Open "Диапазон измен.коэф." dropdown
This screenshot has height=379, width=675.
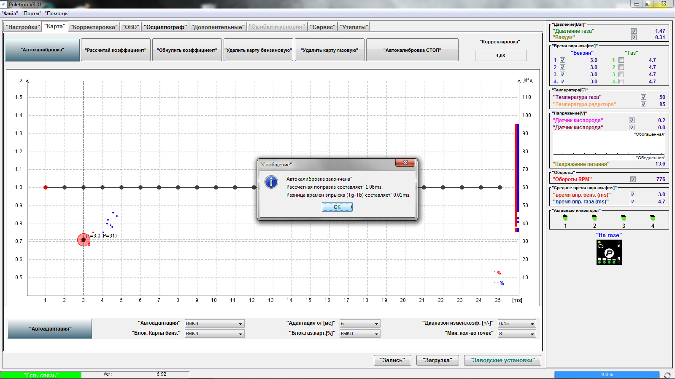tap(517, 323)
